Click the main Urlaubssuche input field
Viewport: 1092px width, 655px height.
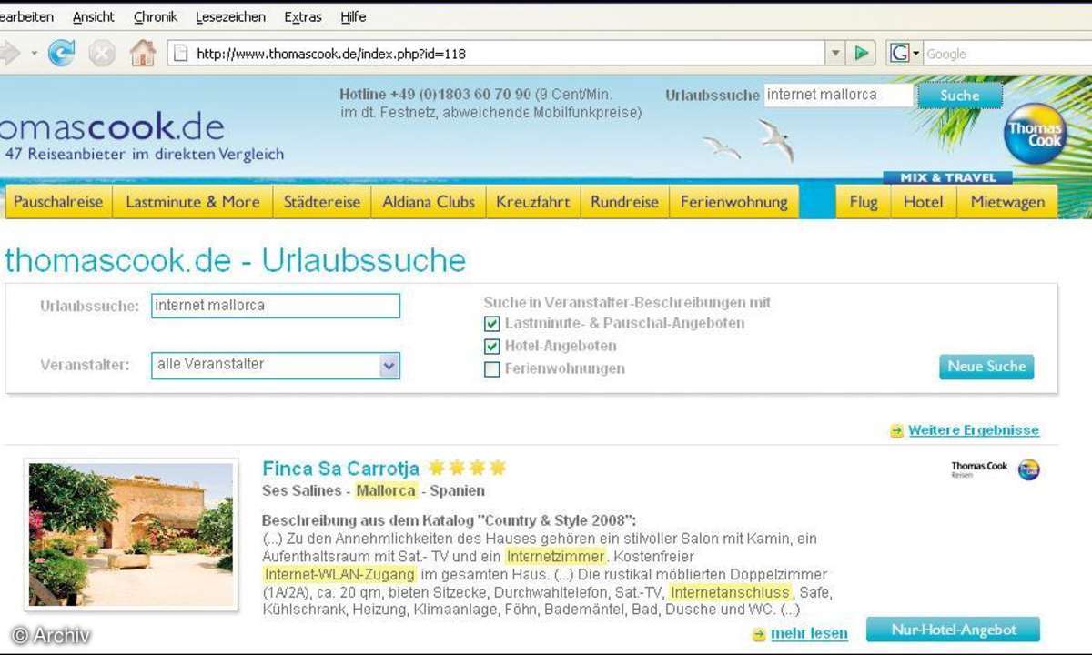point(276,306)
